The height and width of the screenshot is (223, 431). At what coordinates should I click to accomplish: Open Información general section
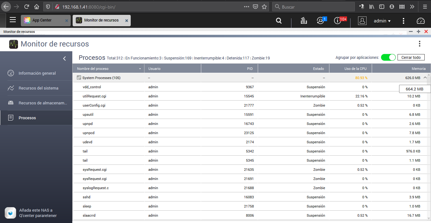pos(37,73)
